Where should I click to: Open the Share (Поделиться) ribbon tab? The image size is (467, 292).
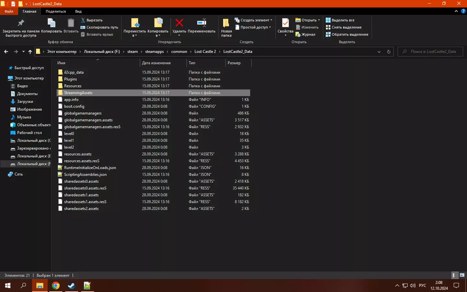tap(55, 11)
